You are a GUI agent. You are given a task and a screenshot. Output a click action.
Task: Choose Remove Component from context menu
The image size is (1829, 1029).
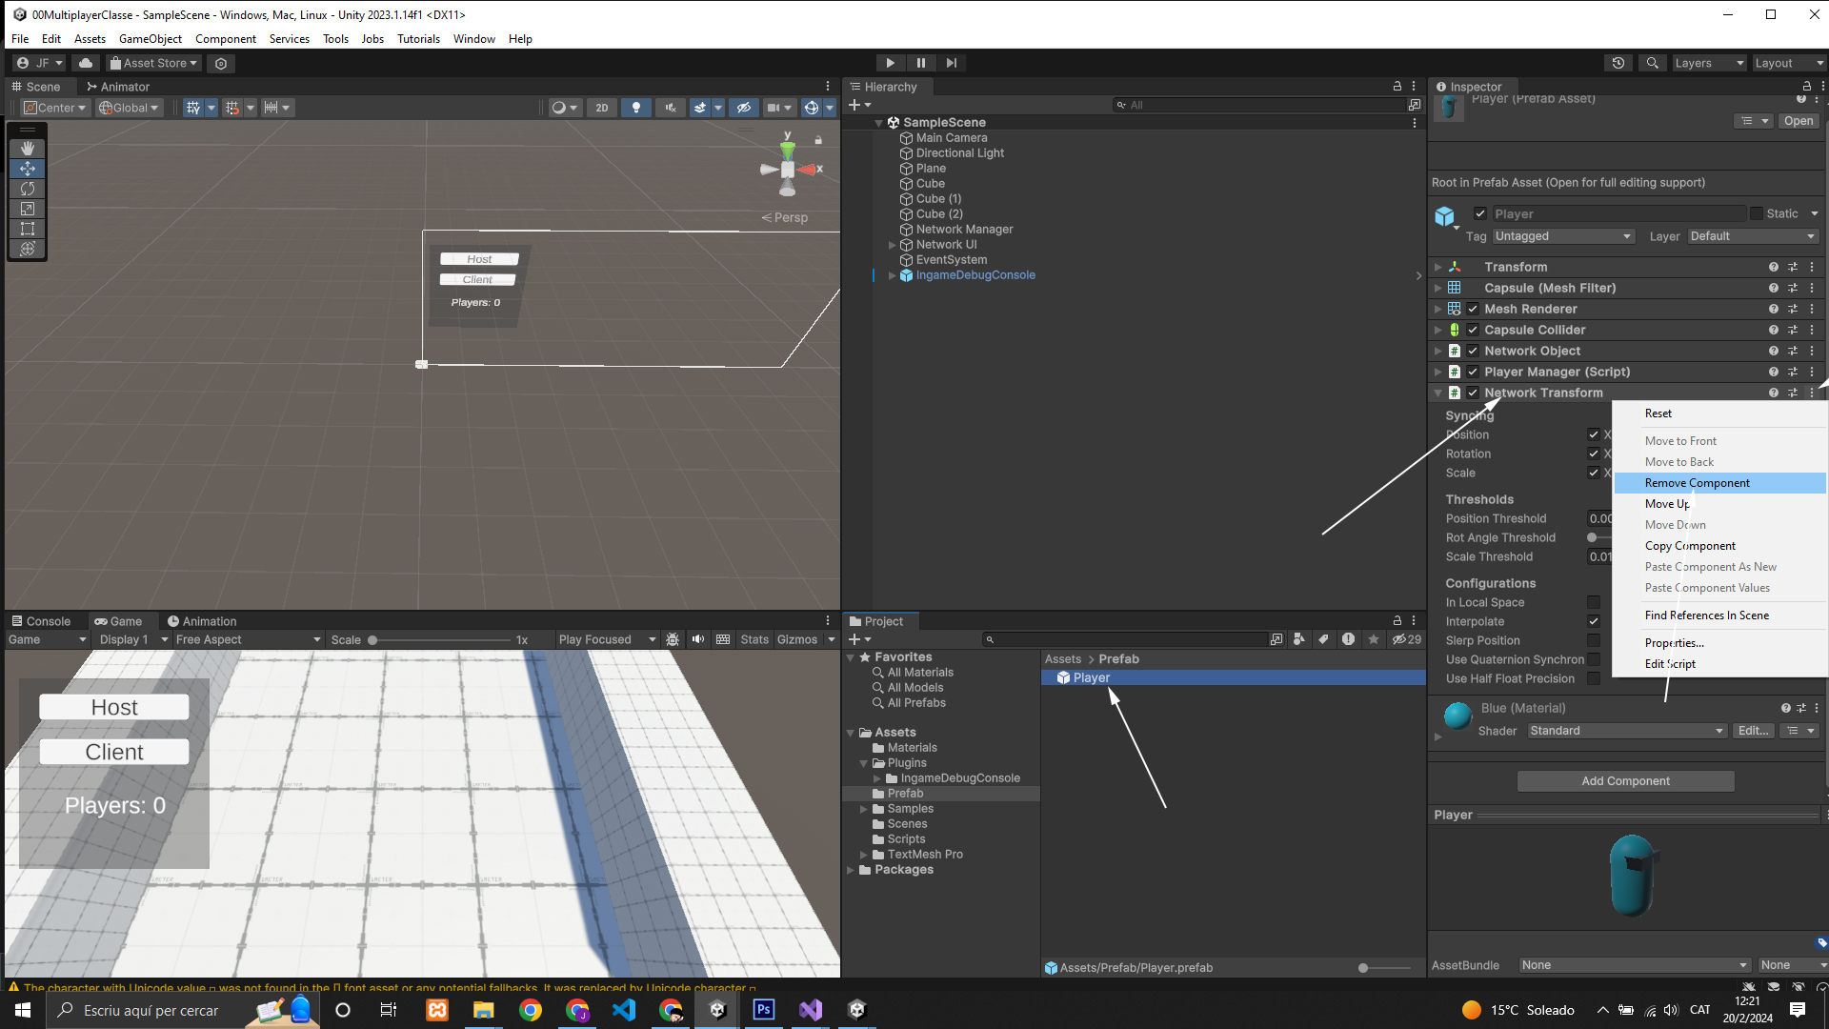pyautogui.click(x=1697, y=483)
